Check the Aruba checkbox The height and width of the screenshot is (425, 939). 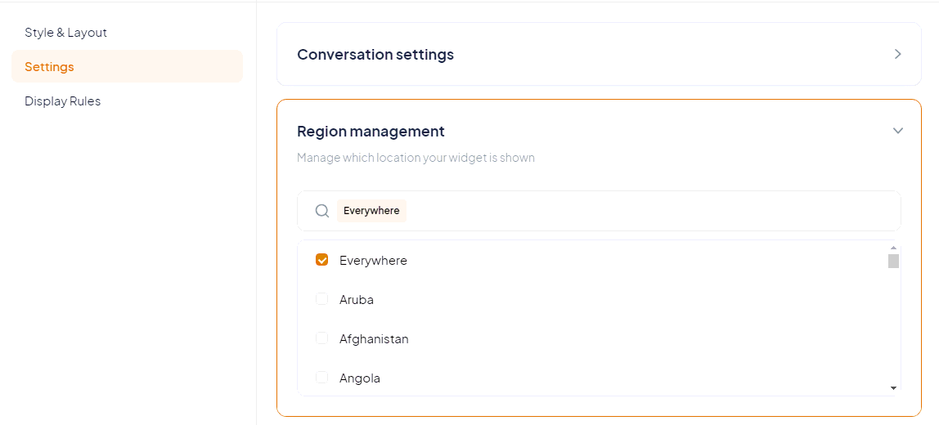point(322,299)
